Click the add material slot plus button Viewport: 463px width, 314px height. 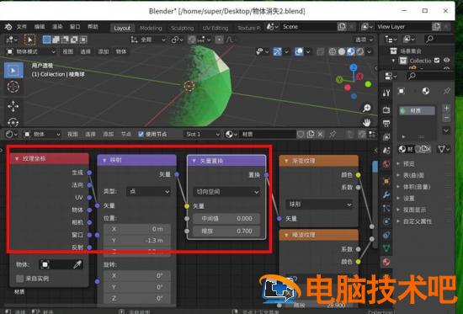click(446, 109)
